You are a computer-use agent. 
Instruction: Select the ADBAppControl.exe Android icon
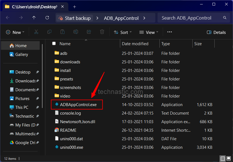click(x=57, y=104)
